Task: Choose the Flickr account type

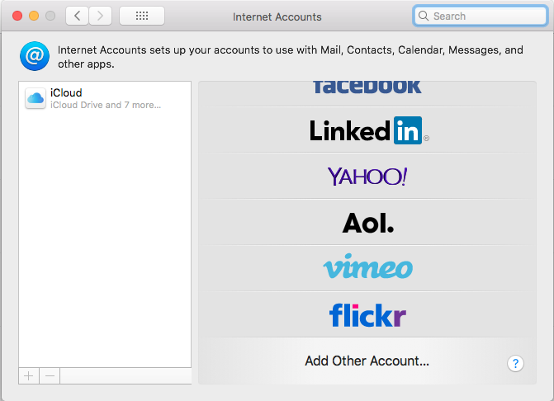Action: (367, 314)
